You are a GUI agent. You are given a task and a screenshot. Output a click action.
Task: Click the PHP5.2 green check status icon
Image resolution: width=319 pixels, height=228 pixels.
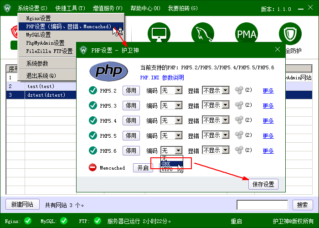93,90
